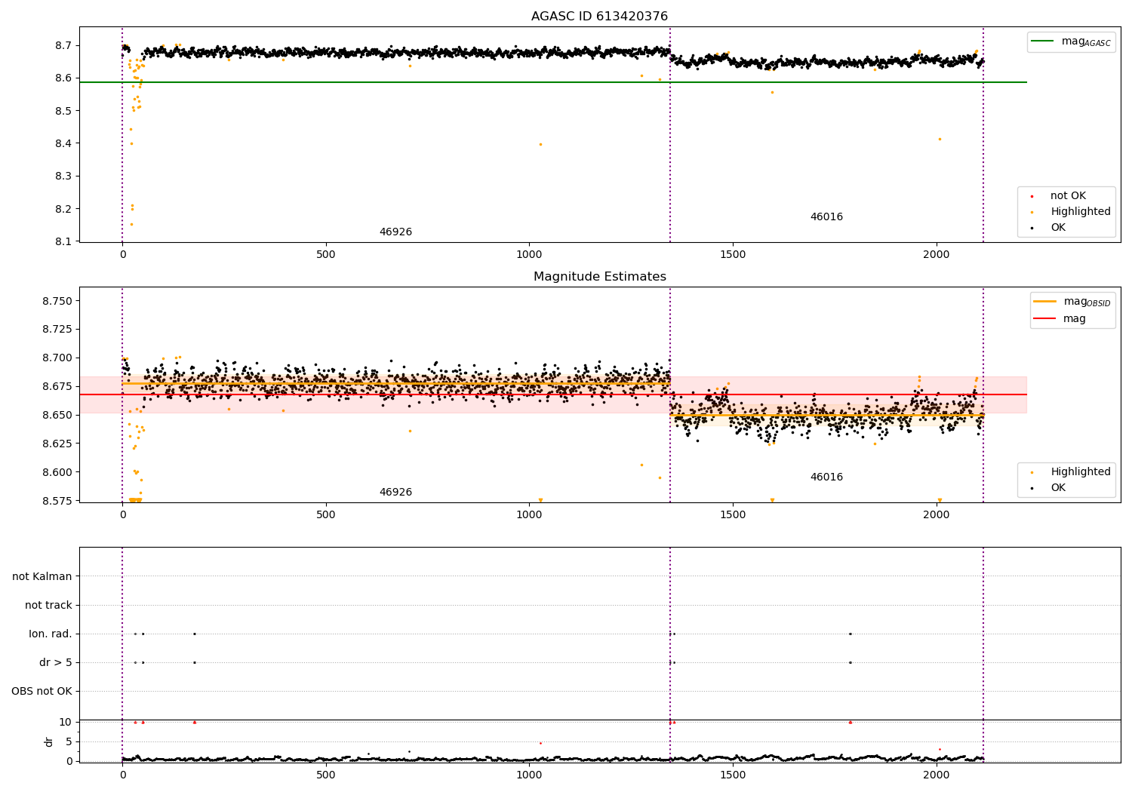Click the 'dr > 5' row label
Screen dimensions: 1132x792
(56, 662)
